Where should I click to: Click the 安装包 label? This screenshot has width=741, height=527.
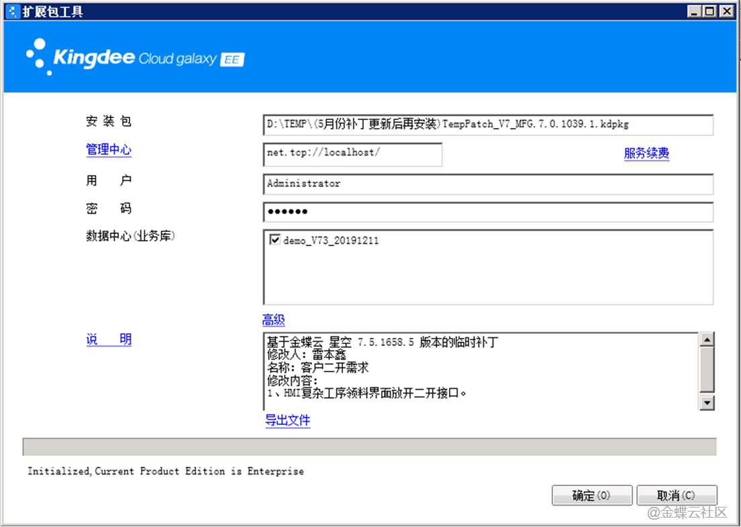click(x=109, y=121)
